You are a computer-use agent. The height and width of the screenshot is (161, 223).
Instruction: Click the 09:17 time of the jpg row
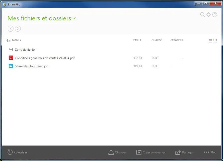point(155,66)
